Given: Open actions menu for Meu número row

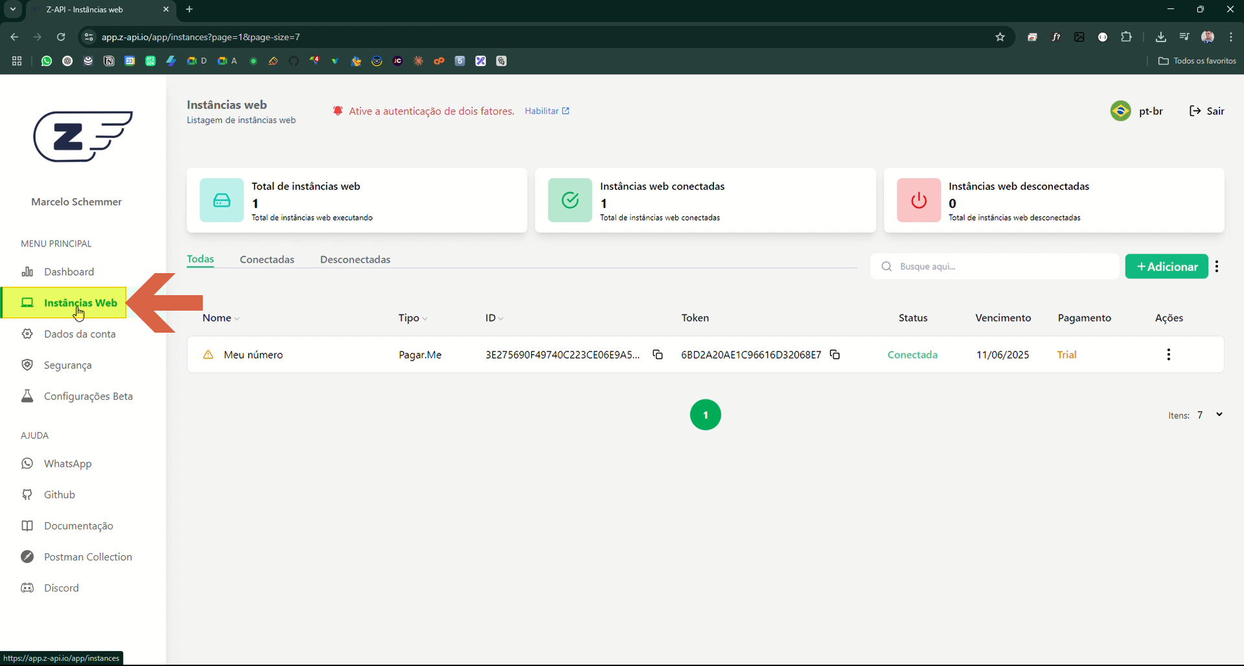Looking at the screenshot, I should pos(1168,355).
